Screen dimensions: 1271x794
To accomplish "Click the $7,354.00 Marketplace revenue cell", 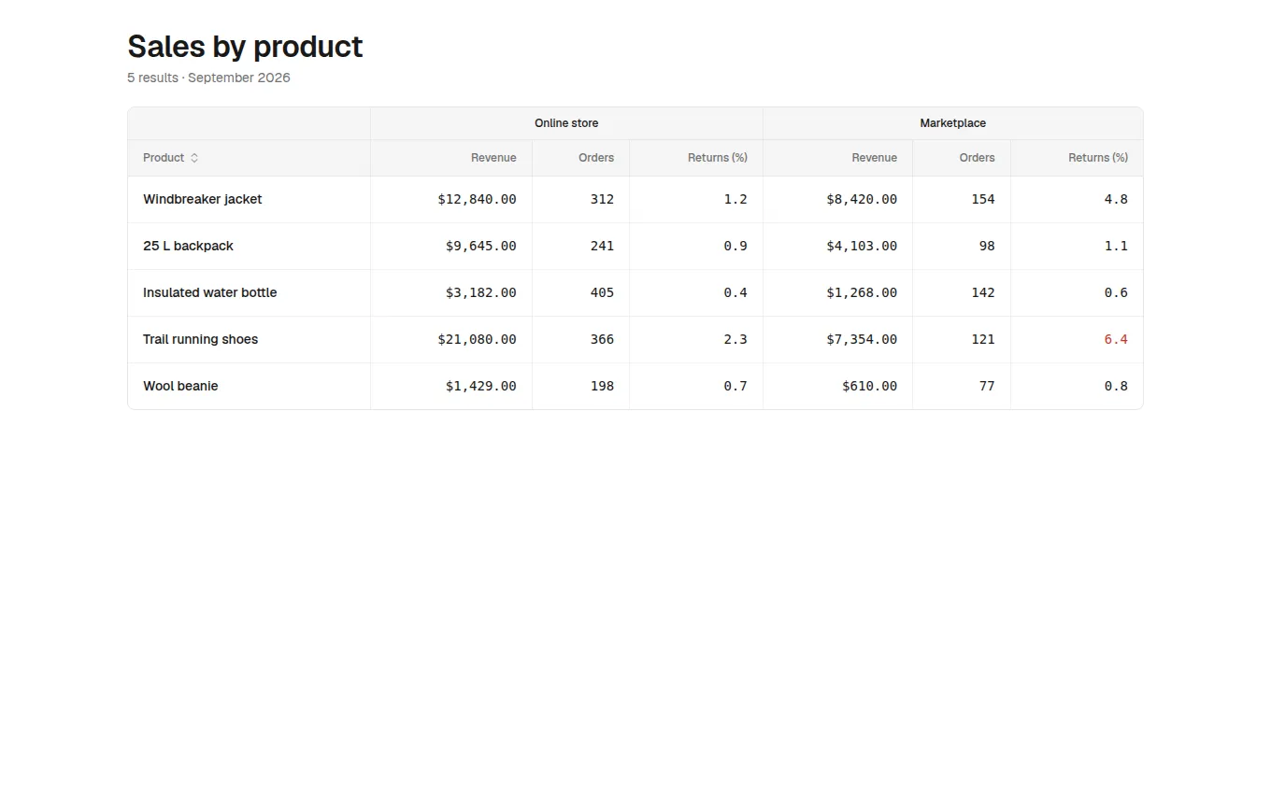I will pos(838,339).
